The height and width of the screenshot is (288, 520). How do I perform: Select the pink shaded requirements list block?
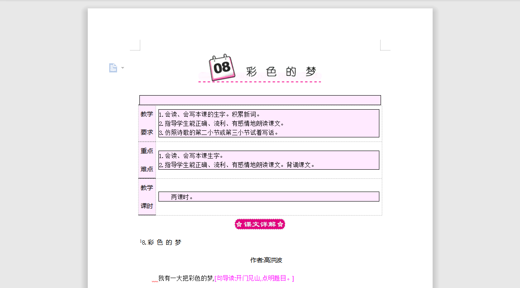[x=268, y=123]
